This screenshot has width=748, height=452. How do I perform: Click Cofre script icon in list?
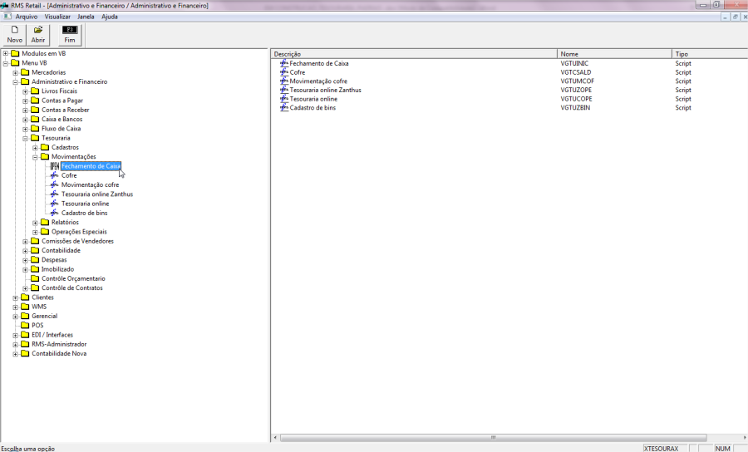click(284, 72)
